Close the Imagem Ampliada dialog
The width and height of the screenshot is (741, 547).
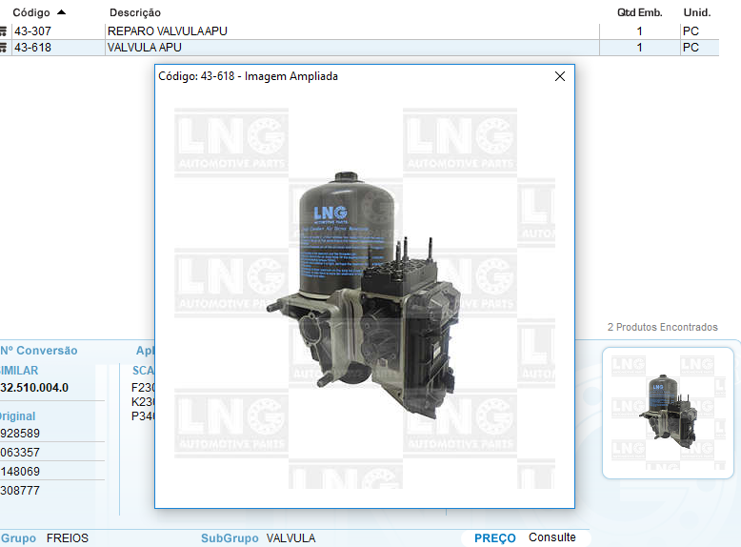coord(560,76)
